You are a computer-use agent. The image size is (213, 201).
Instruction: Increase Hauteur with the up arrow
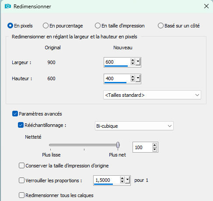tap(133, 77)
